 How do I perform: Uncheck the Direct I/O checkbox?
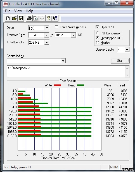pos(97,27)
